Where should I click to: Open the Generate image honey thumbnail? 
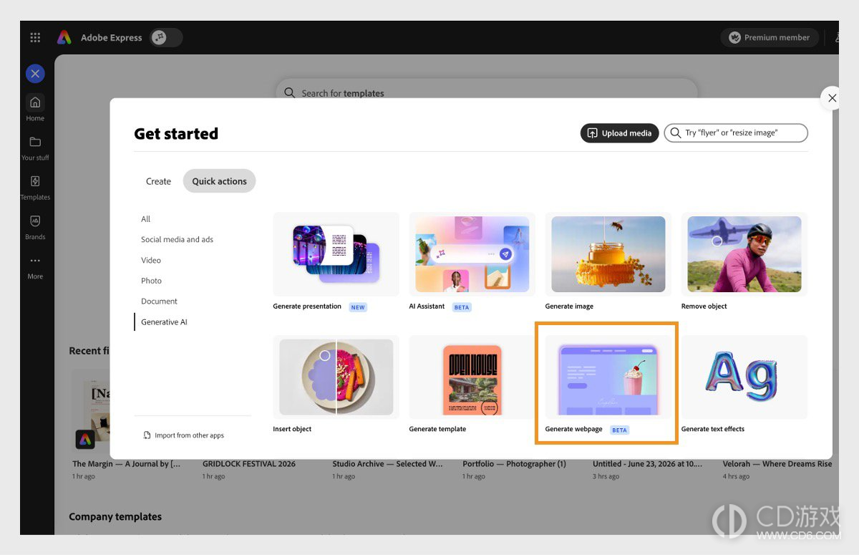[608, 254]
